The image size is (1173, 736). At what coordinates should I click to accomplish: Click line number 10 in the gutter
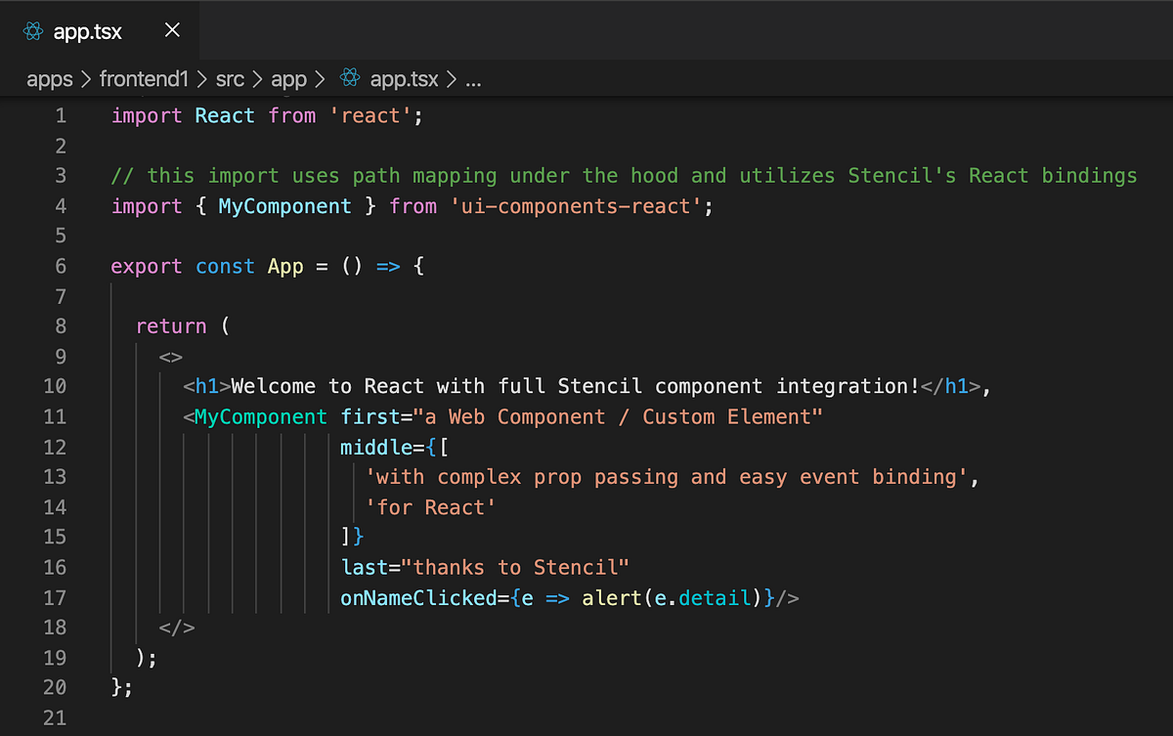coord(55,386)
